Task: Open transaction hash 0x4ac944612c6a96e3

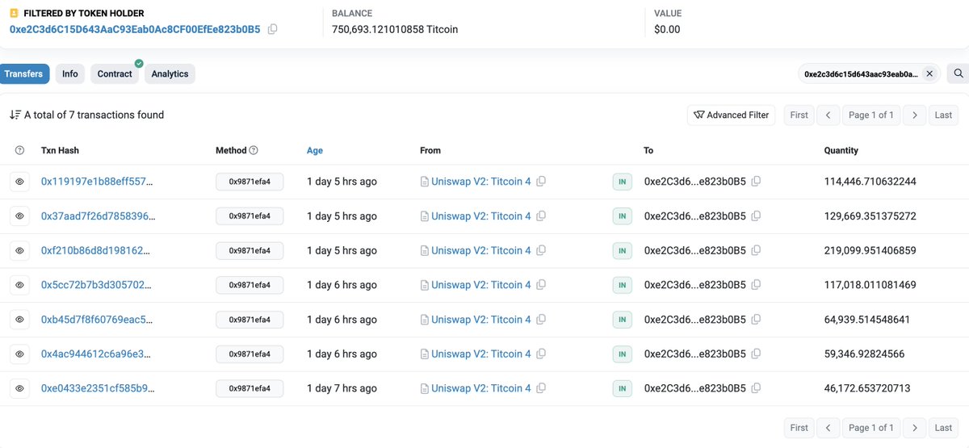Action: click(96, 354)
